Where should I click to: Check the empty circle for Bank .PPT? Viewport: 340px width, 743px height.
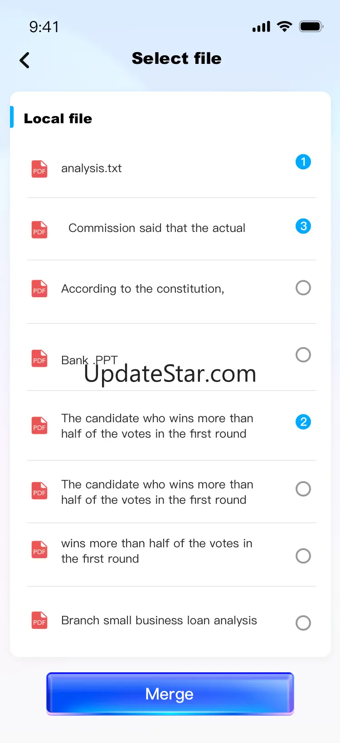pyautogui.click(x=303, y=355)
